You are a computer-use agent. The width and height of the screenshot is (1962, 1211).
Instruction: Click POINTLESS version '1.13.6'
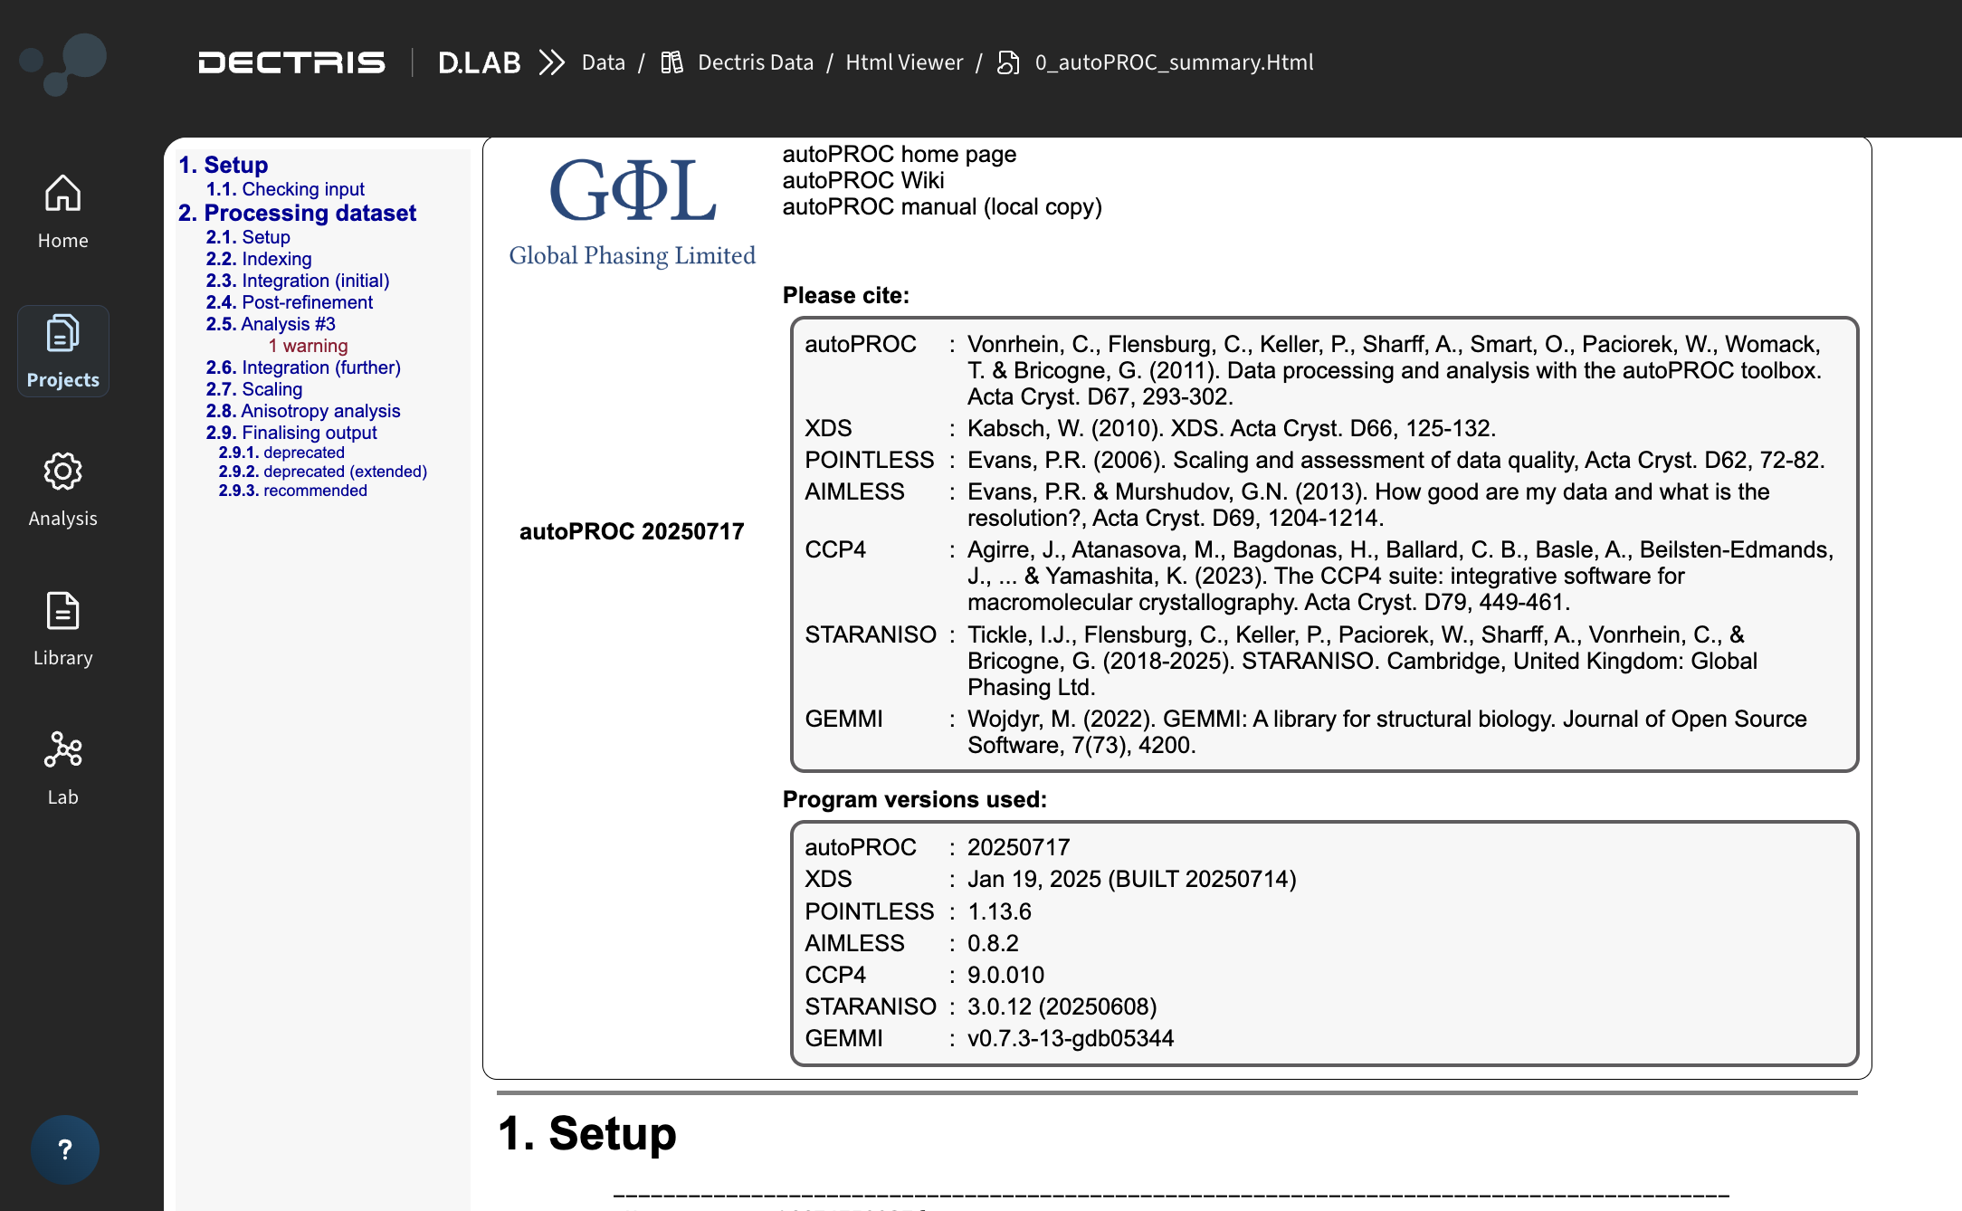coord(1000,911)
